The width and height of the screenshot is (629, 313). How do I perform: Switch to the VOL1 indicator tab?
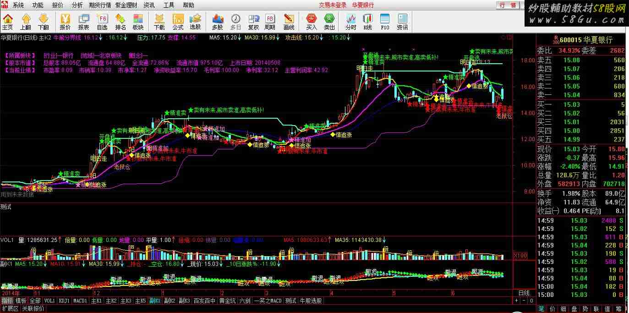click(x=49, y=301)
